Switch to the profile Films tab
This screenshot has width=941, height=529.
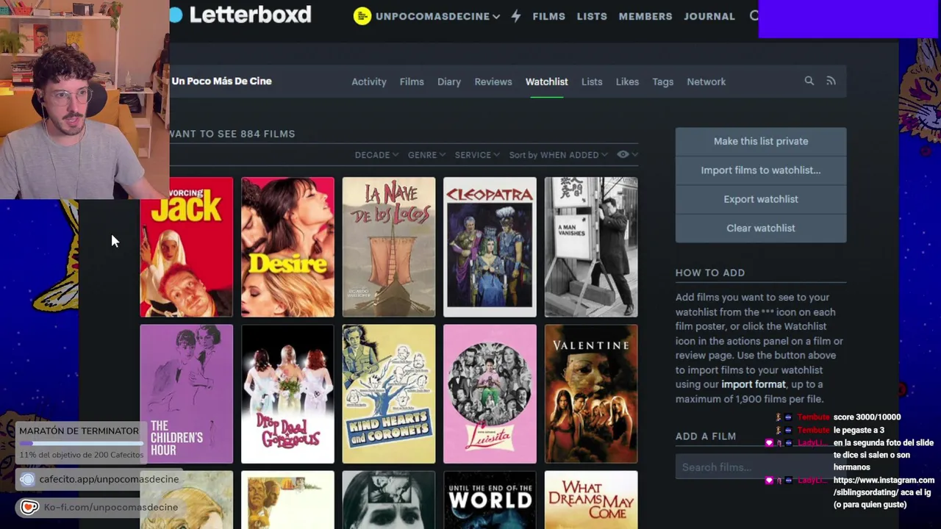coord(412,82)
